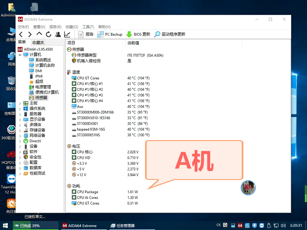Select the 数据库 tree icon
Image resolution: width=307 pixels, height=230 pixels.
(26, 168)
